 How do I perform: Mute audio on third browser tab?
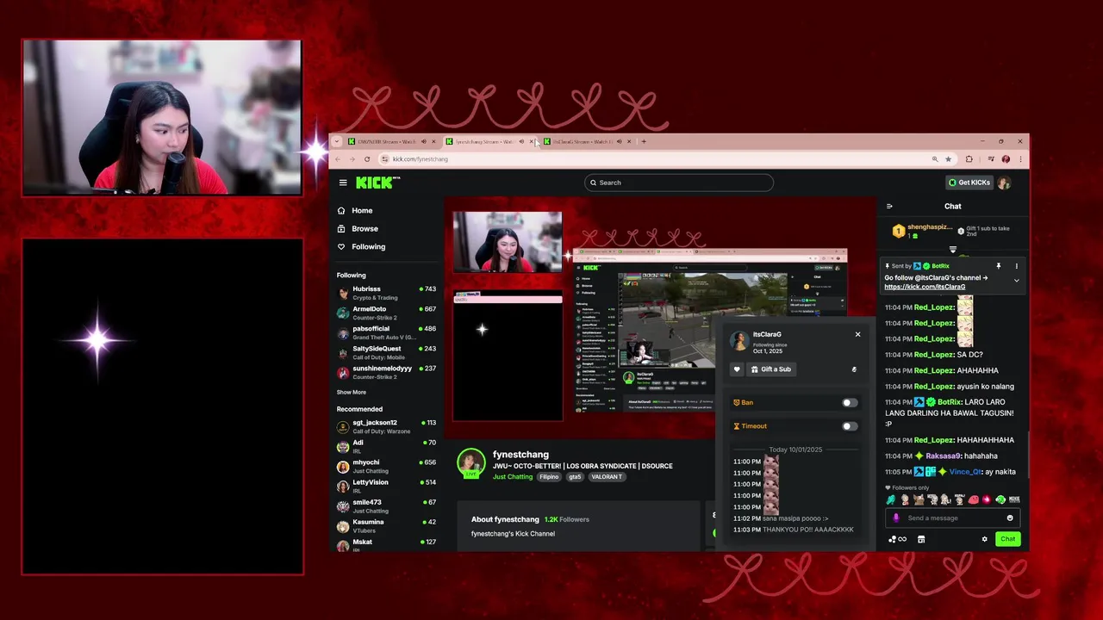[x=619, y=141]
